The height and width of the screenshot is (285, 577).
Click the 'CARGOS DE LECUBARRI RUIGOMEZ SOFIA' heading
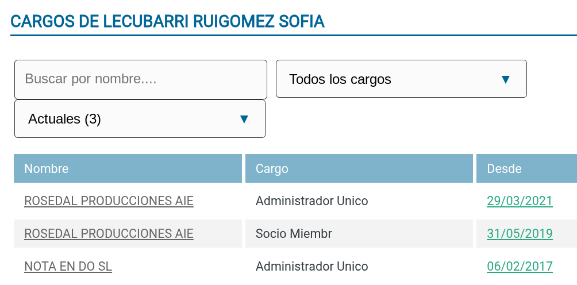click(167, 22)
